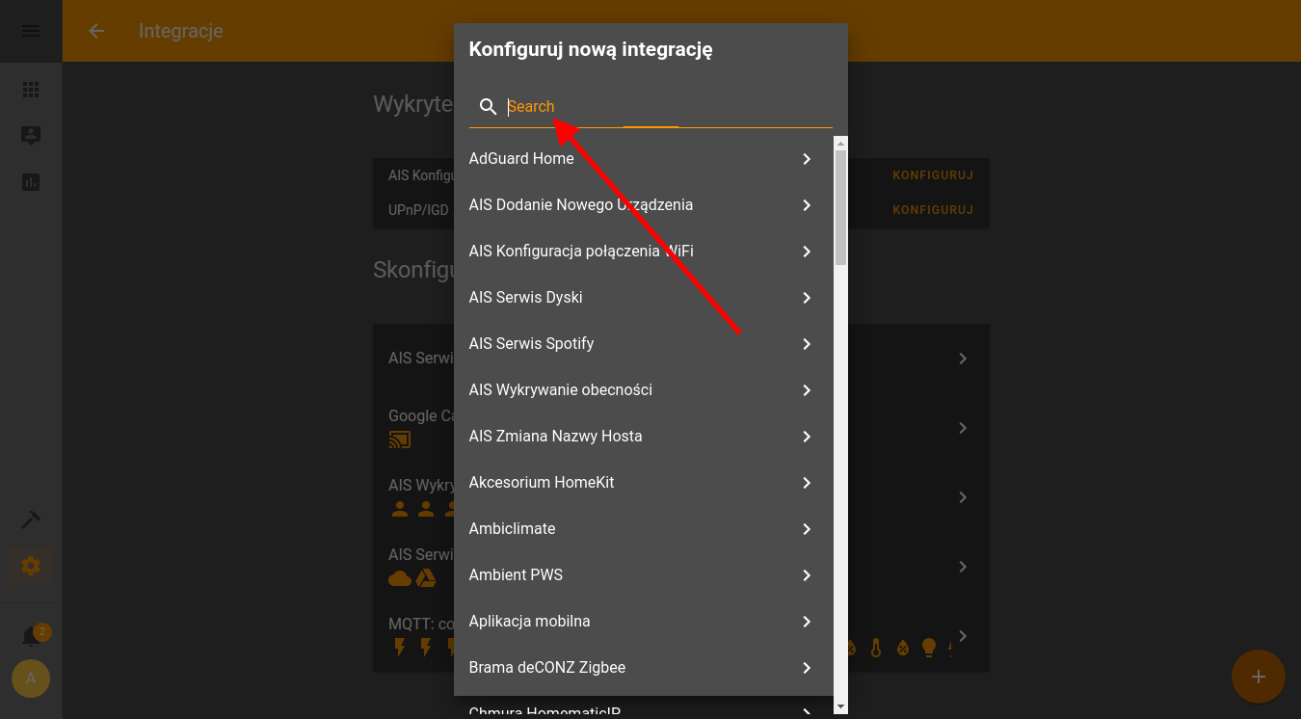Click the thermometer icon in MQTT row
The height and width of the screenshot is (719, 1301).
click(x=875, y=647)
